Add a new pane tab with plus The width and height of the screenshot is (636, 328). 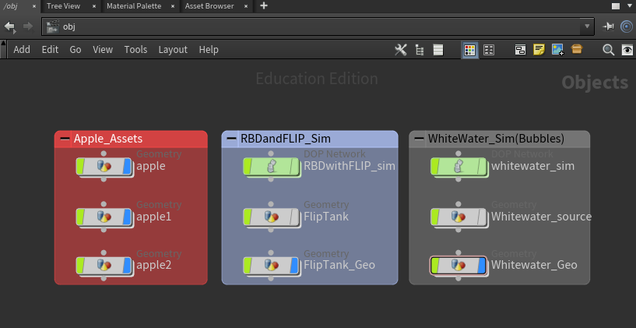[x=264, y=5]
